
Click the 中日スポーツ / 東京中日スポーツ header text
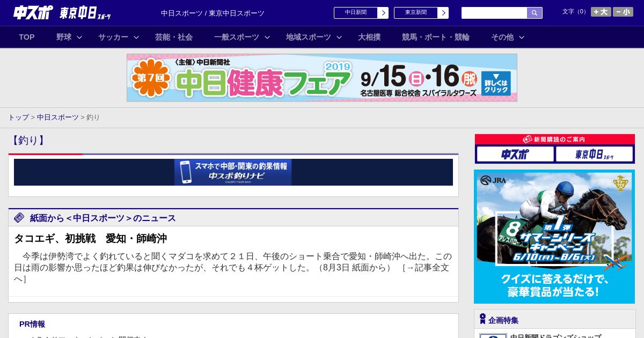213,13
